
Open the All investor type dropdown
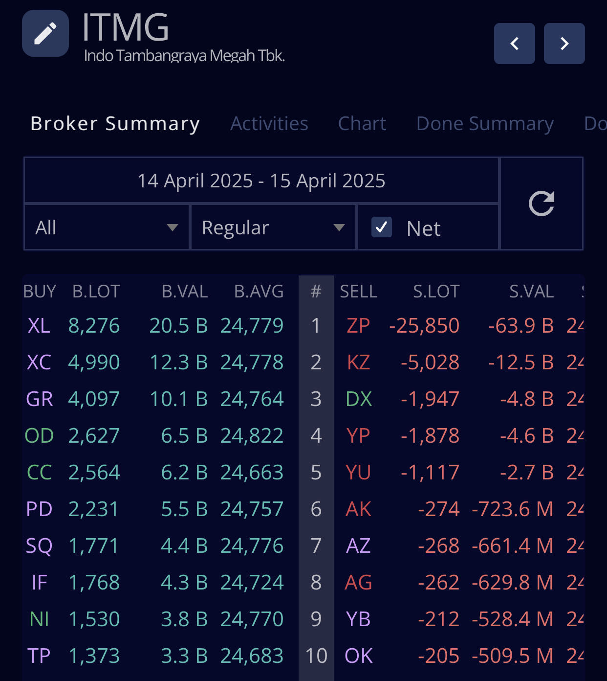(x=107, y=227)
